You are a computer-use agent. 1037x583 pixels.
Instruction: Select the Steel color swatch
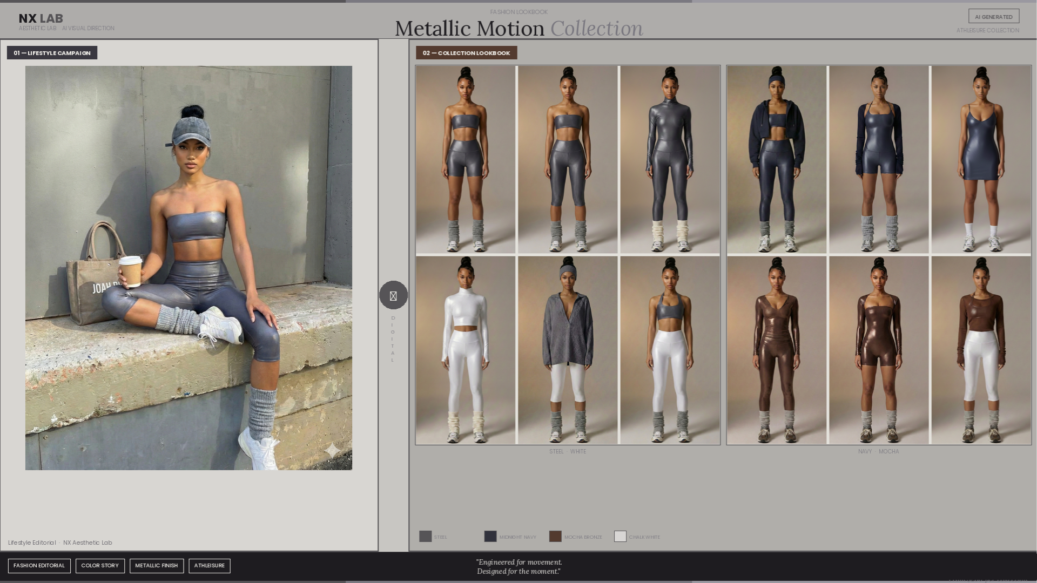click(x=426, y=537)
